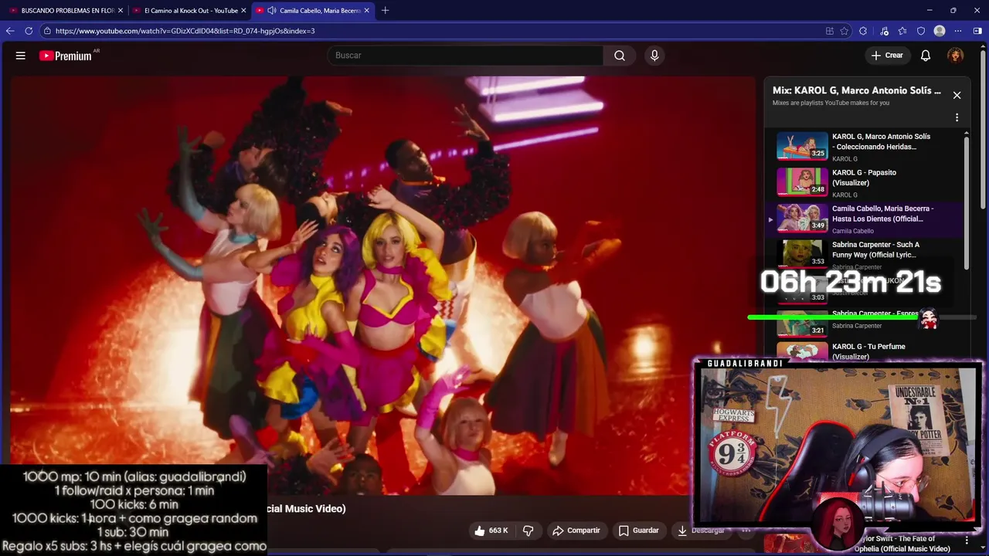The height and width of the screenshot is (556, 989).
Task: Click the Guardar save button
Action: 639,531
